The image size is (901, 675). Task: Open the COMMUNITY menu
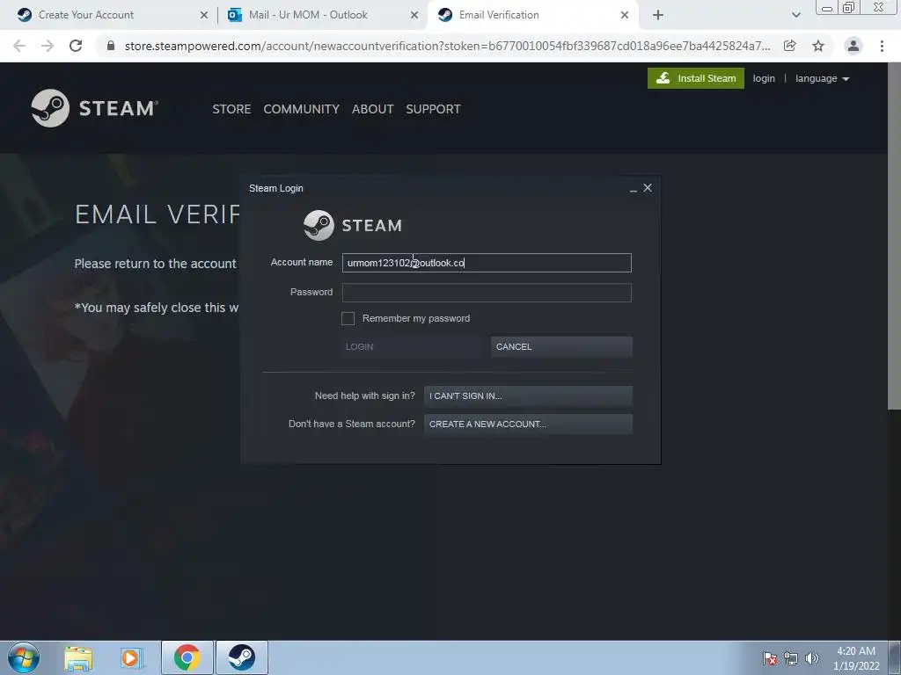301,109
